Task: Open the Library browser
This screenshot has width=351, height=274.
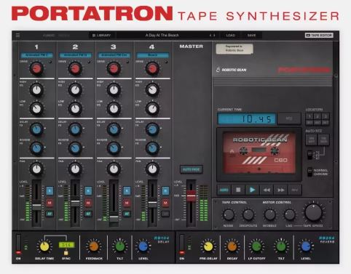Action: pos(101,36)
